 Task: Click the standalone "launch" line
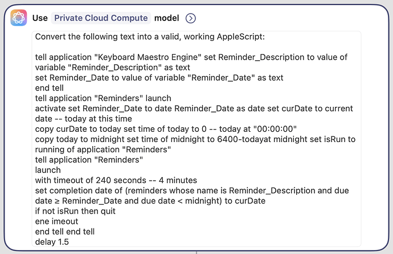click(48, 170)
